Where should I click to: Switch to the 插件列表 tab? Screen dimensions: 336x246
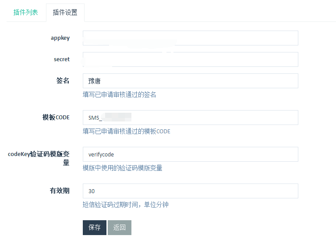[x=25, y=12]
